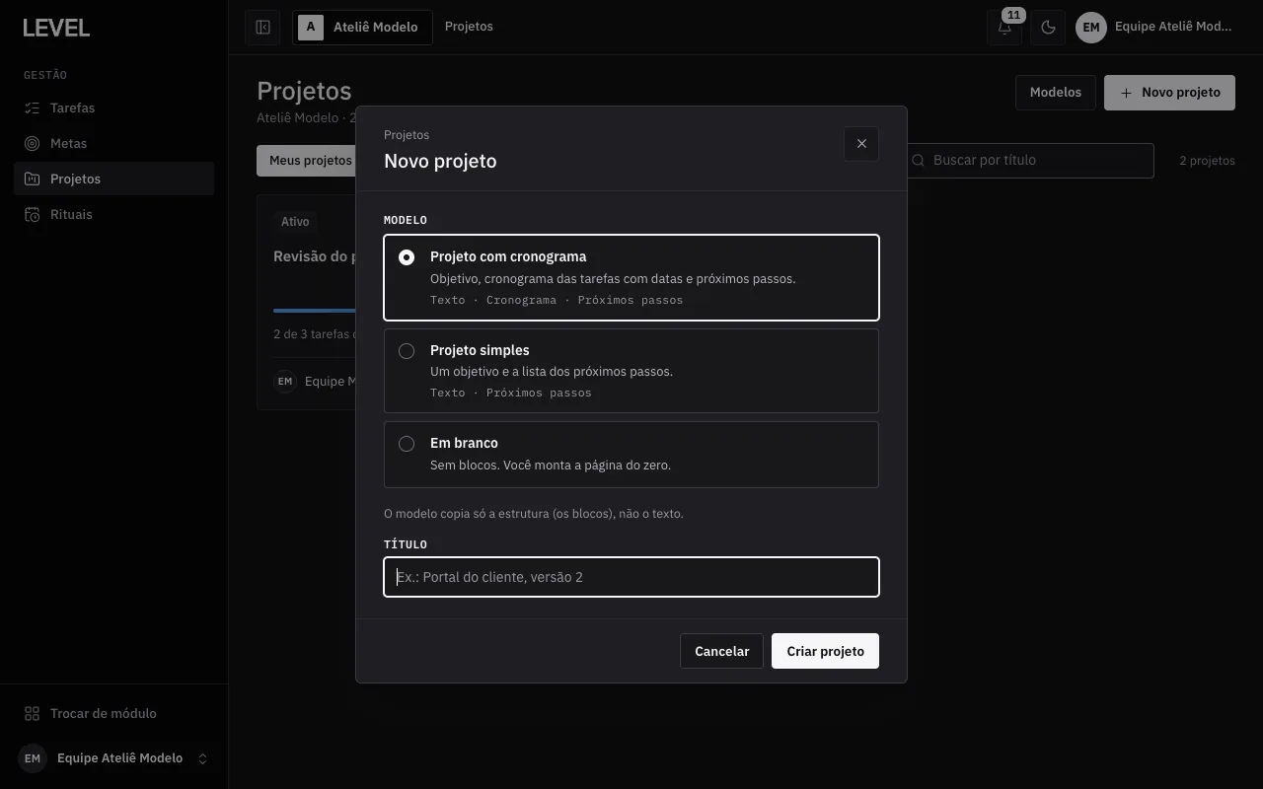The height and width of the screenshot is (789, 1263).
Task: Collapse the sidebar with the panel icon
Action: (262, 28)
